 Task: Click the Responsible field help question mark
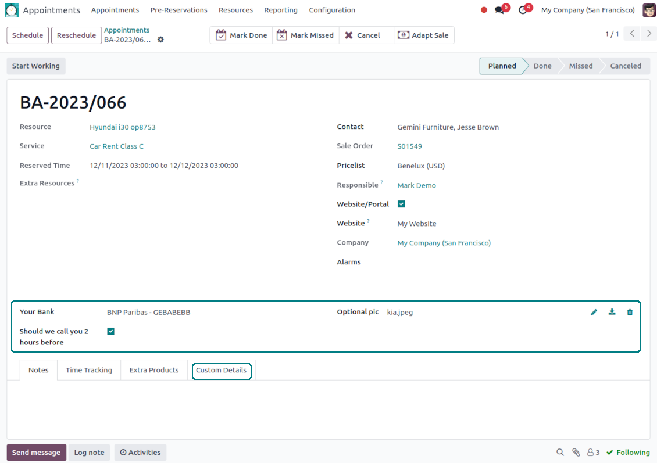[382, 182]
